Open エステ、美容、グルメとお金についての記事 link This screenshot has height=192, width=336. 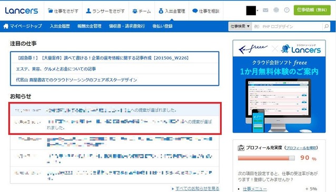(x=56, y=69)
